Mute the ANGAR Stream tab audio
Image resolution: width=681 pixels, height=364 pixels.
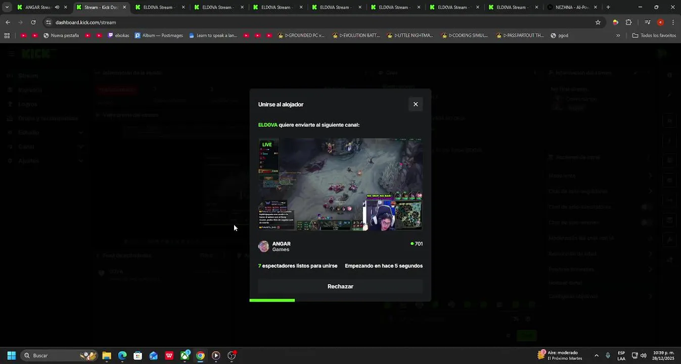57,7
